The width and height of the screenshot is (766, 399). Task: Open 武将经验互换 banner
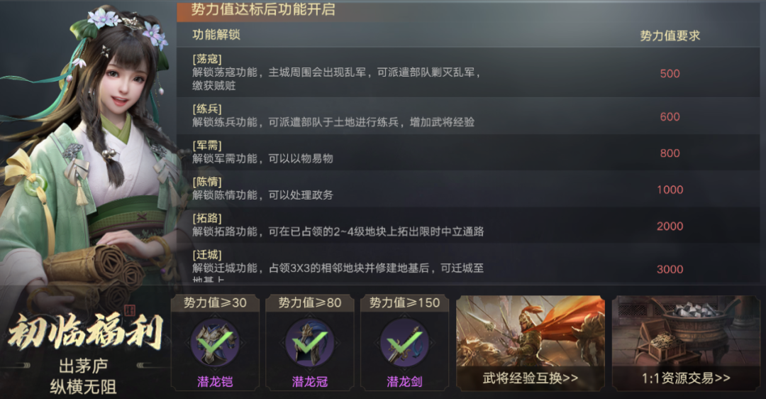tap(531, 343)
